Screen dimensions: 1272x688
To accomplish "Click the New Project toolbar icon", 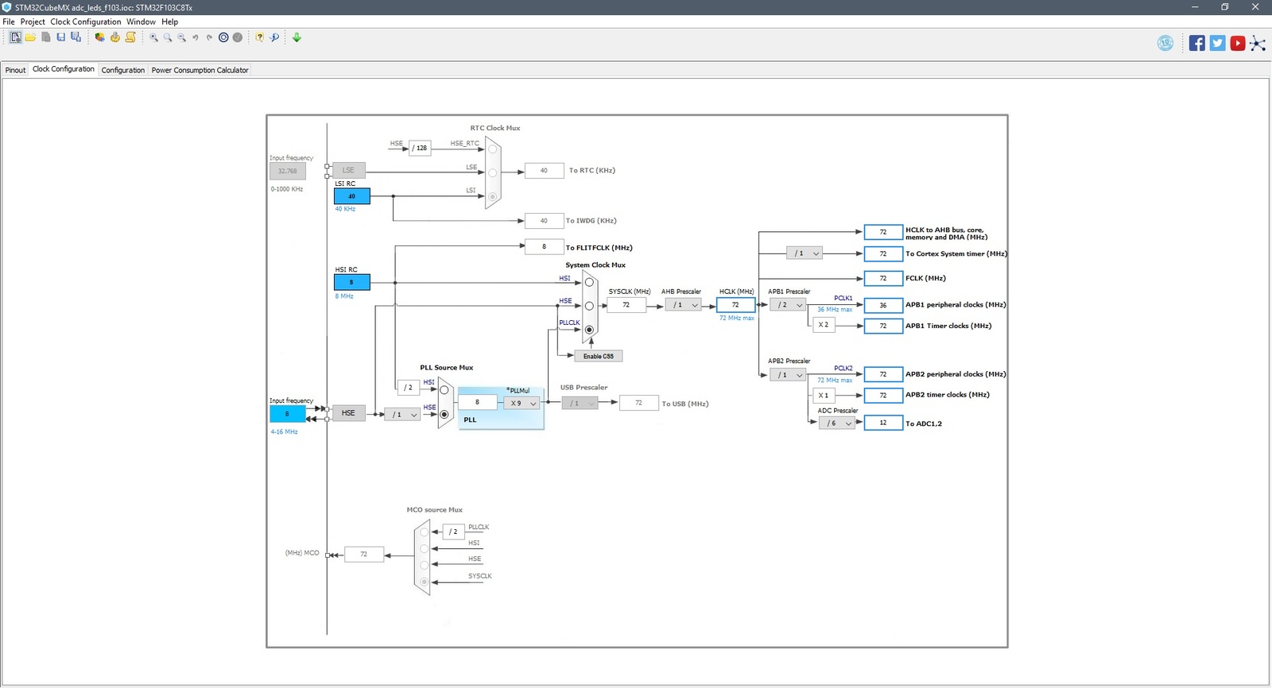I will pyautogui.click(x=15, y=37).
